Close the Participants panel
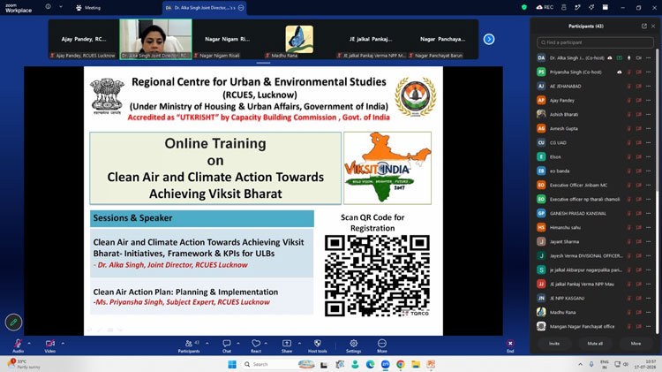 tap(653, 27)
